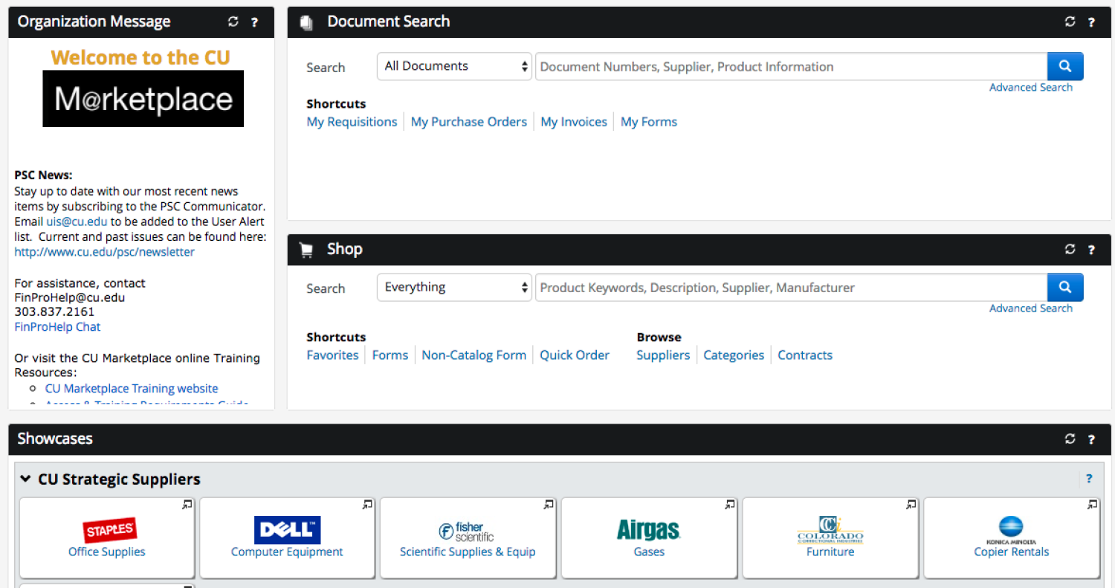Open CU Marketplace Training website link

click(x=132, y=389)
